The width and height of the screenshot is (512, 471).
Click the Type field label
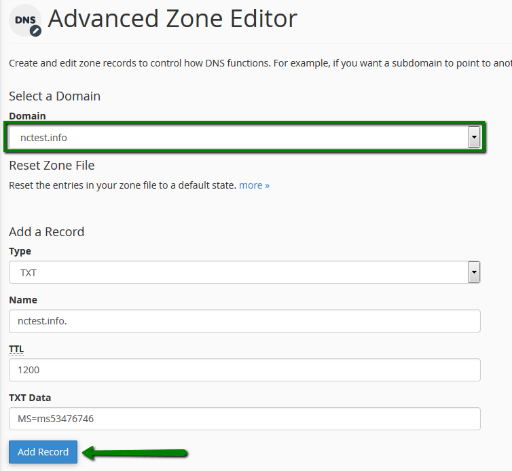pos(20,251)
